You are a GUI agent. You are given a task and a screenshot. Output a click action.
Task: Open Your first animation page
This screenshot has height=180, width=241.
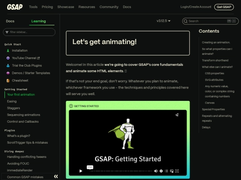point(21,95)
